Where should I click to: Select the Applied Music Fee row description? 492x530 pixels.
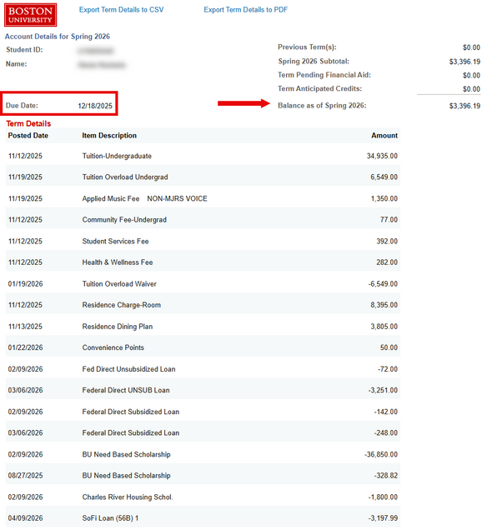point(145,198)
